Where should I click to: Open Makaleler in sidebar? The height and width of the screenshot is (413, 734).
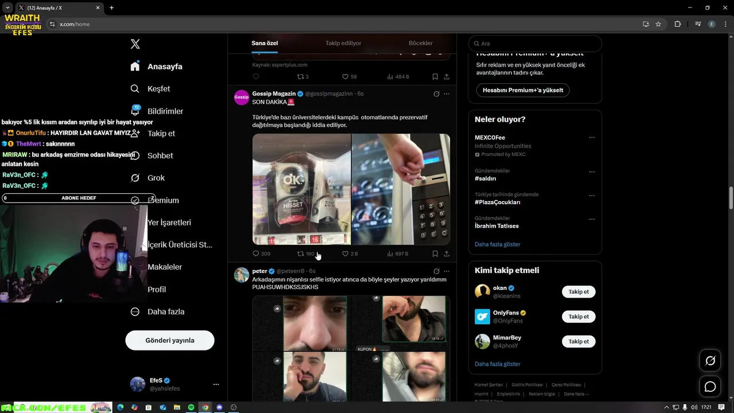(x=165, y=267)
